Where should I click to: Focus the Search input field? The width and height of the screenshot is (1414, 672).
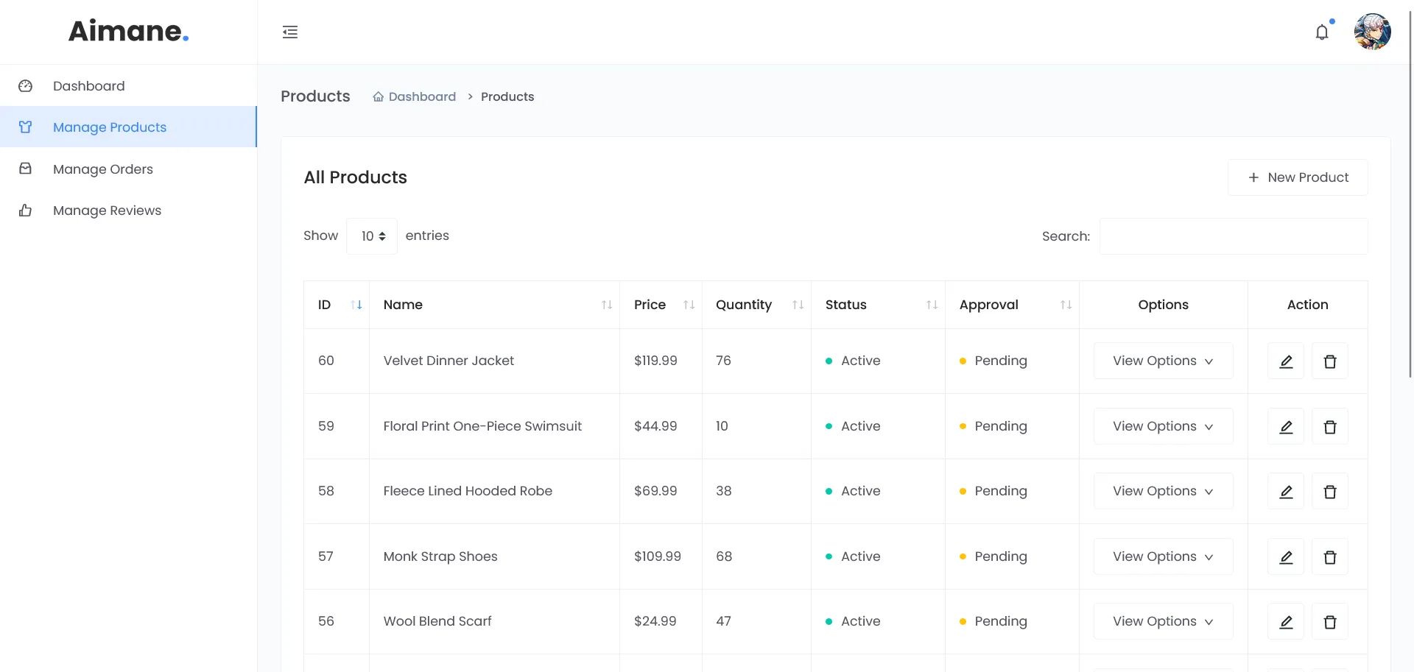1234,236
